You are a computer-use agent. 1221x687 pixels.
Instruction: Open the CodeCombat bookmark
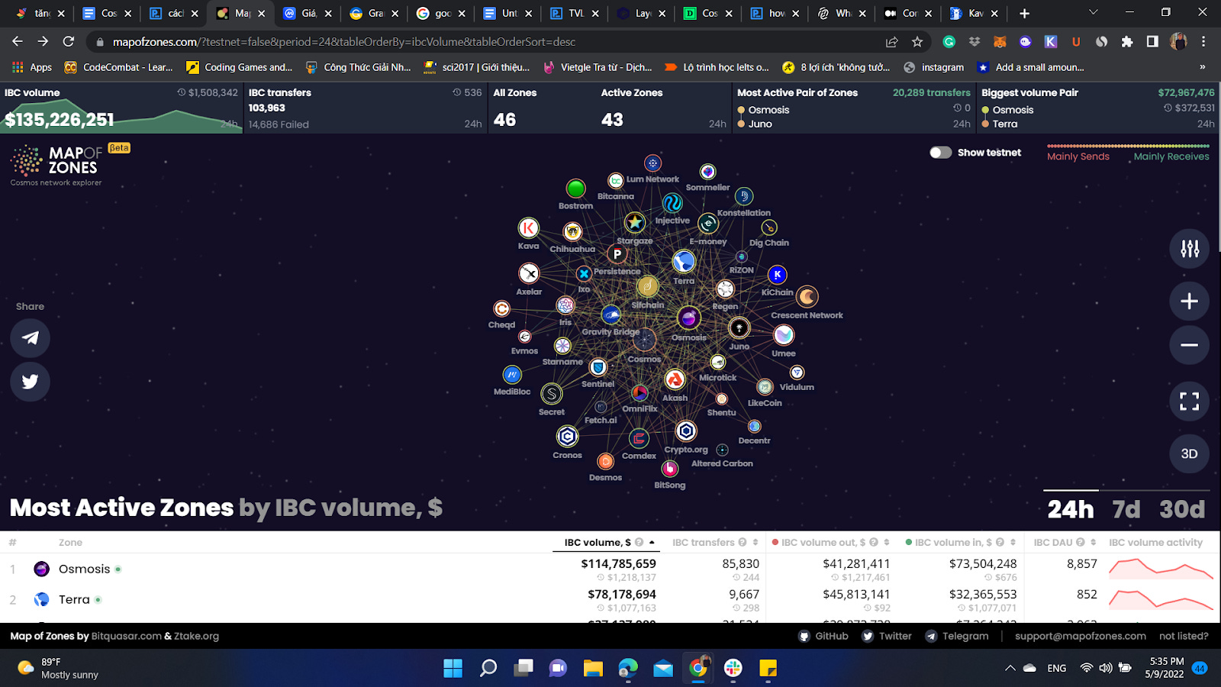pos(119,67)
